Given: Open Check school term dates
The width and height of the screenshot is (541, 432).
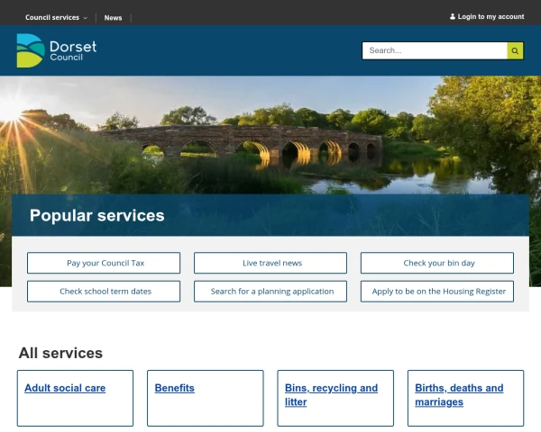Looking at the screenshot, I should tap(104, 292).
